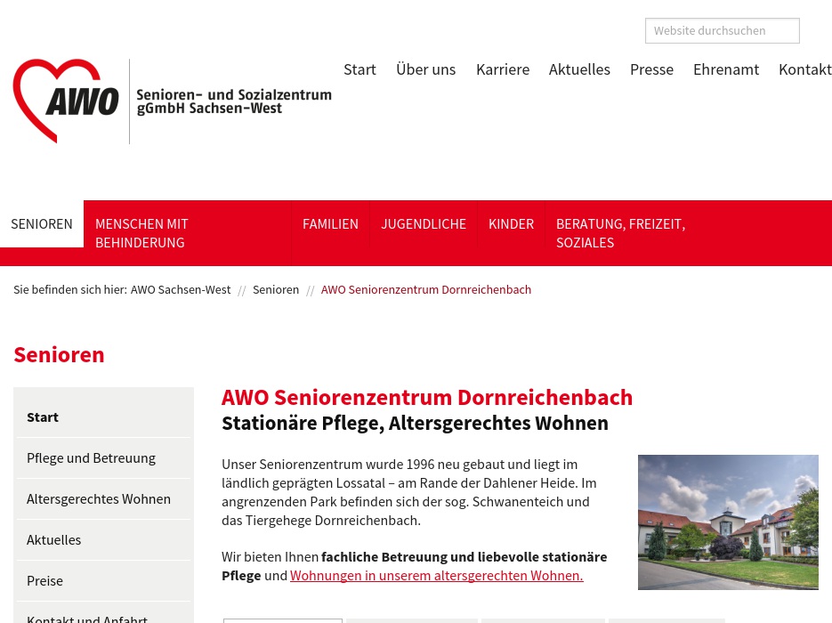Select the SENIOREN tab
832x623 pixels.
click(42, 223)
